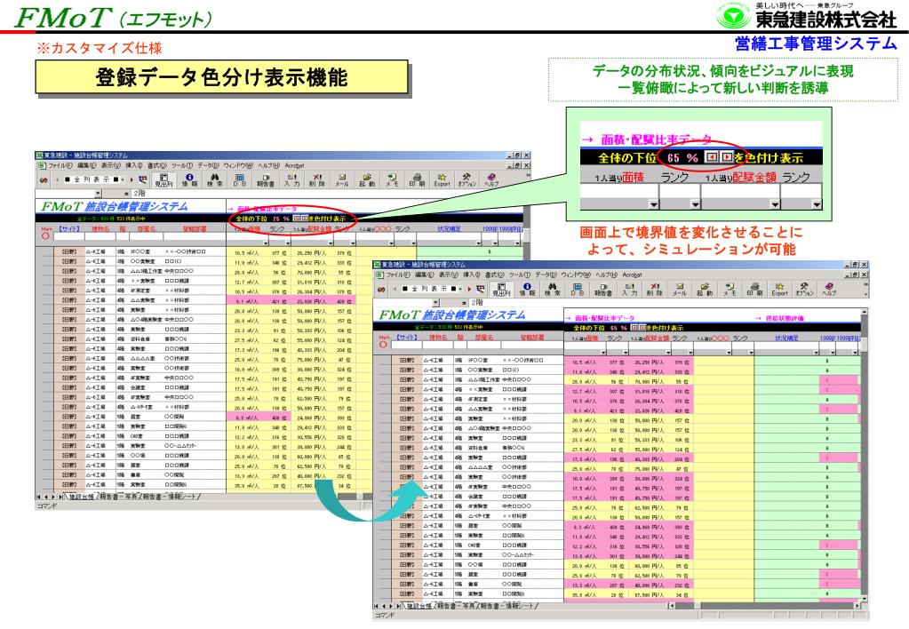
Task: Open 情報 info icon in back window
Action: [x=189, y=179]
